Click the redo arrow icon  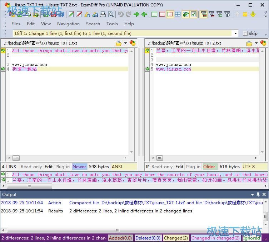coord(128,14)
